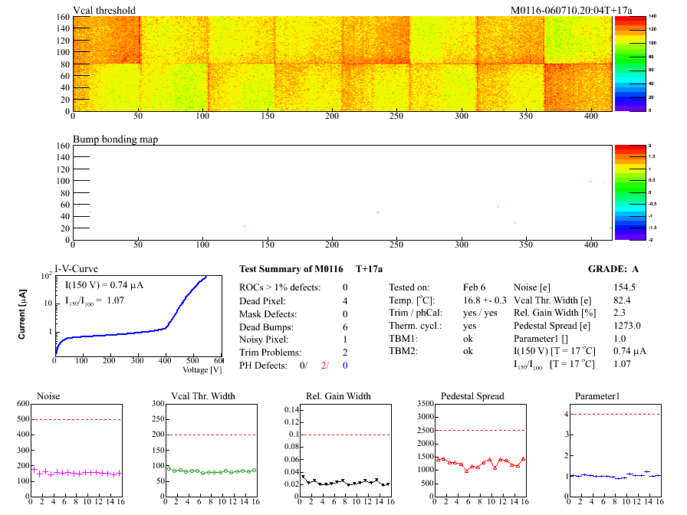687x515 pixels.
Task: Click the Current [µA] axis label
Action: coord(22,314)
